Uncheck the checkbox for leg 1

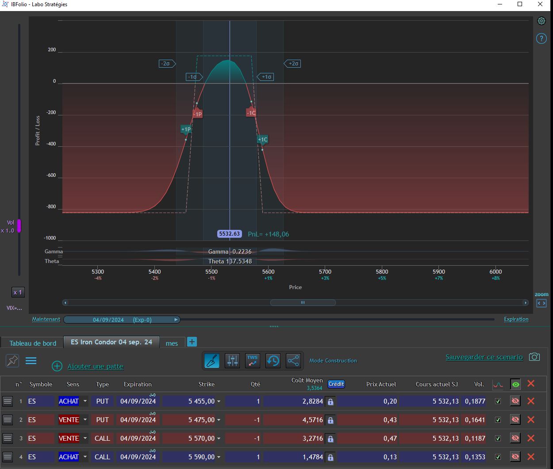coord(498,401)
